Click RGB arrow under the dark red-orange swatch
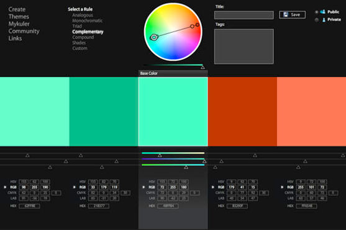This screenshot has height=230, width=346. (213, 187)
